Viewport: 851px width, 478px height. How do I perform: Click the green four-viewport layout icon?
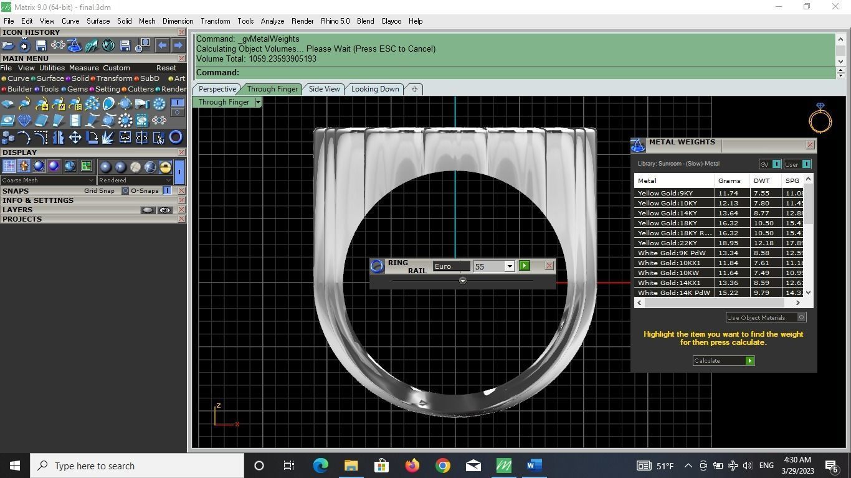(x=86, y=166)
